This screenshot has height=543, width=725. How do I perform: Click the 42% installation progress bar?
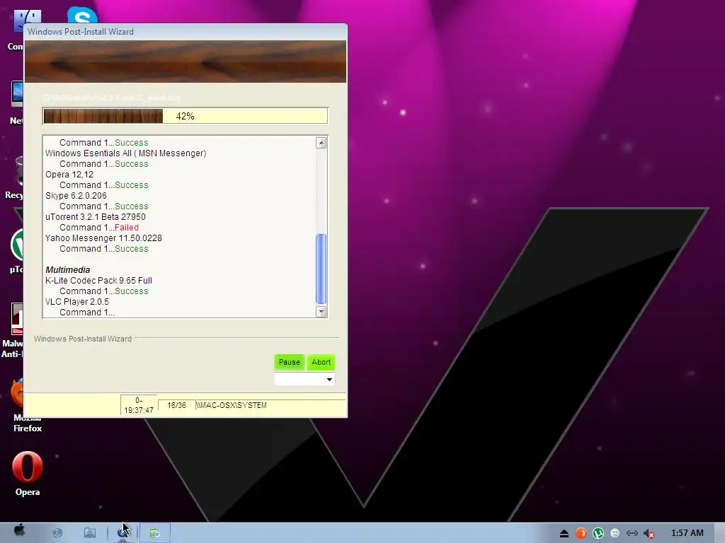click(185, 116)
